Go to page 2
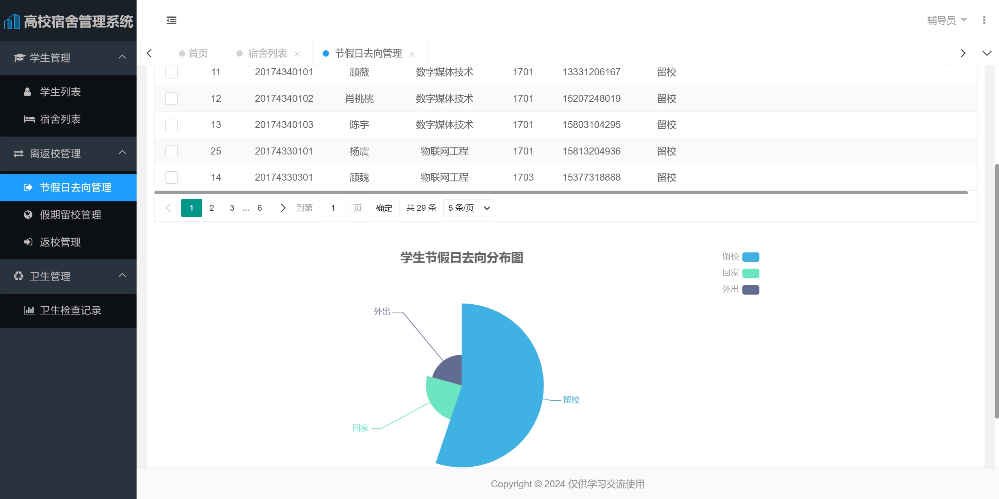This screenshot has height=499, width=999. point(212,208)
